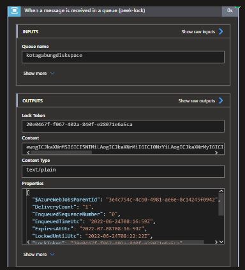Click right arrow of Content scrollbar

click(x=216, y=152)
